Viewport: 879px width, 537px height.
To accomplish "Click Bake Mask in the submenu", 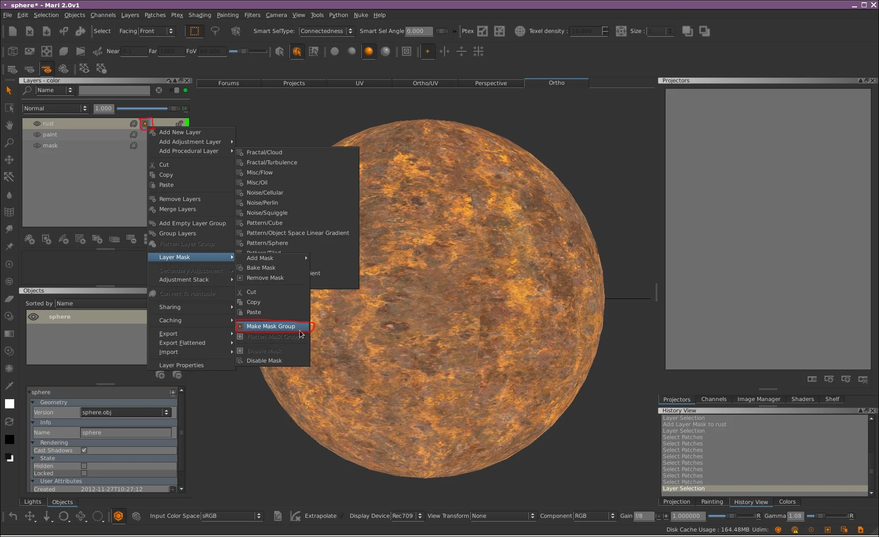I will pos(261,267).
